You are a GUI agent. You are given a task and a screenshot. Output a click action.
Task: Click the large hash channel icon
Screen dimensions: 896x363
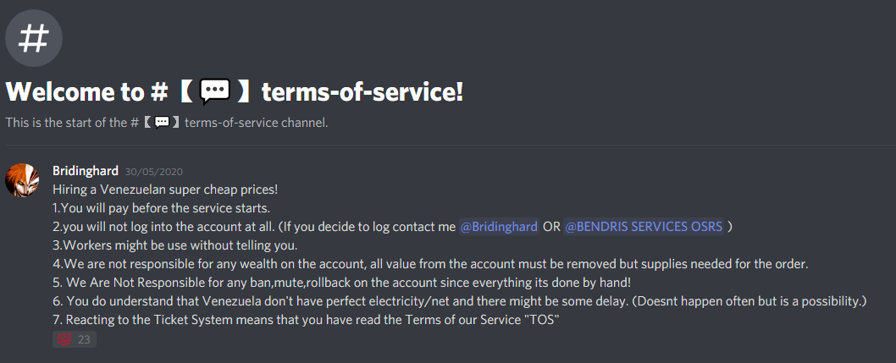point(34,39)
